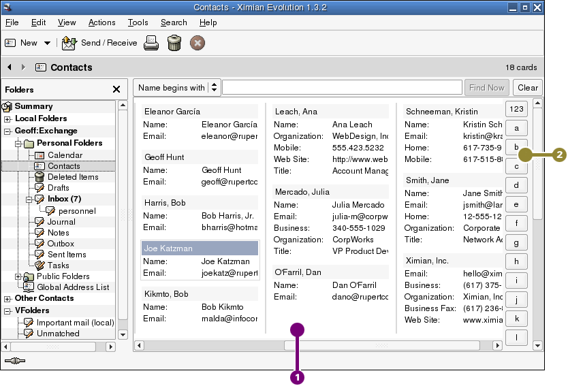
Task: Click the back navigation arrow icon
Action: [10, 67]
